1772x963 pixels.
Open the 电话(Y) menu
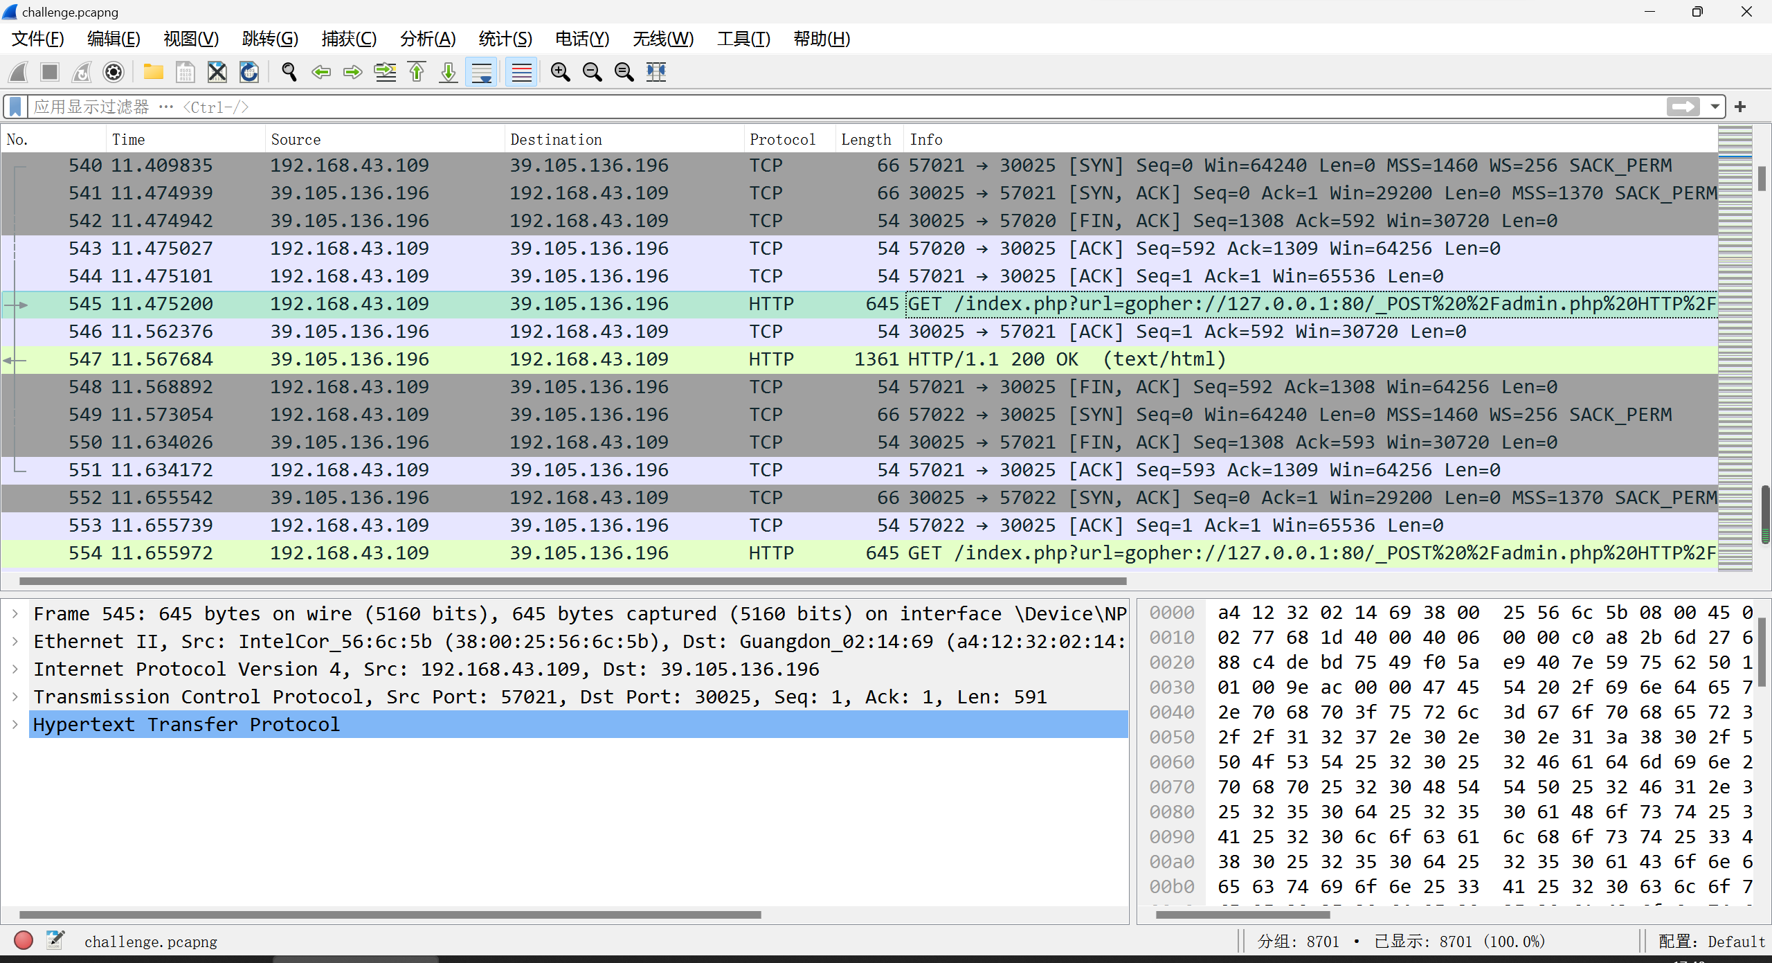pos(582,39)
